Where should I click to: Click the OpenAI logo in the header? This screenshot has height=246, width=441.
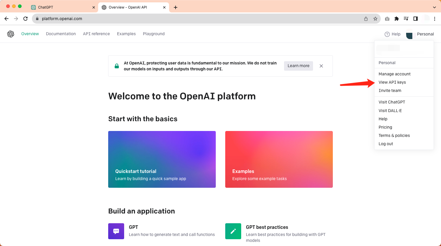coord(11,34)
